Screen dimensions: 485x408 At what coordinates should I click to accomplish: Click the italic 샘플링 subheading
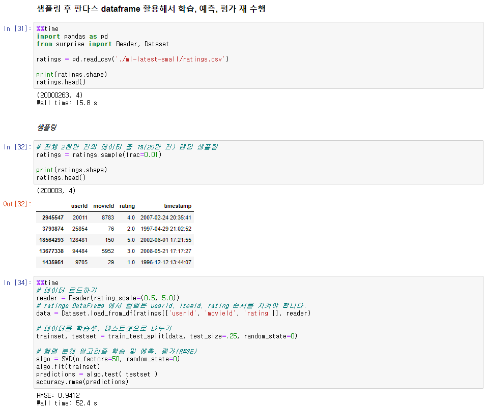point(47,127)
